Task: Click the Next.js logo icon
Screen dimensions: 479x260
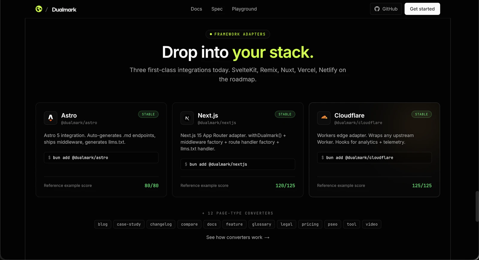Action: 187,118
